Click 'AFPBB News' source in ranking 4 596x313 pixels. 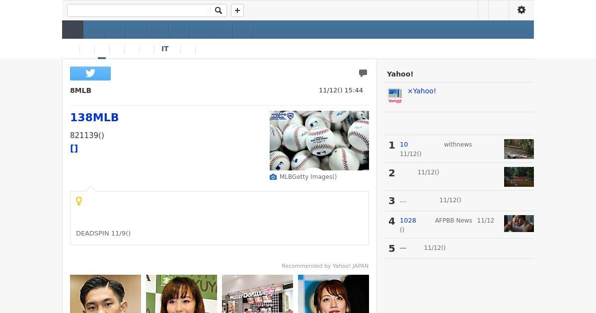click(453, 220)
